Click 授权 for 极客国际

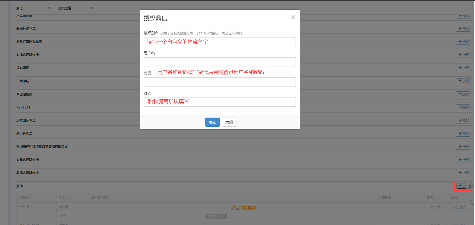463,68
